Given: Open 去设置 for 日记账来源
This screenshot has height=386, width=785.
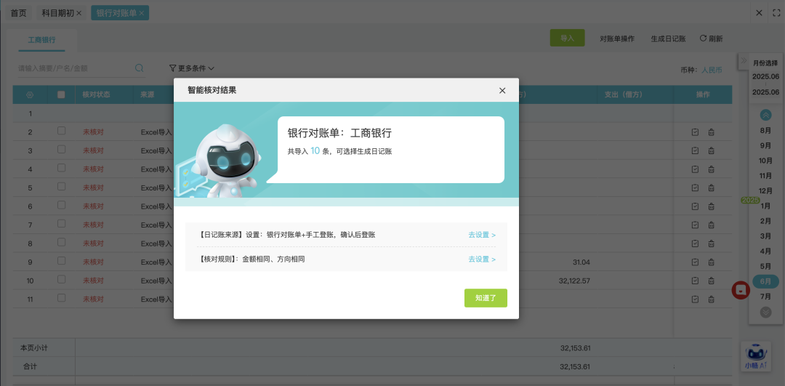Looking at the screenshot, I should [482, 234].
